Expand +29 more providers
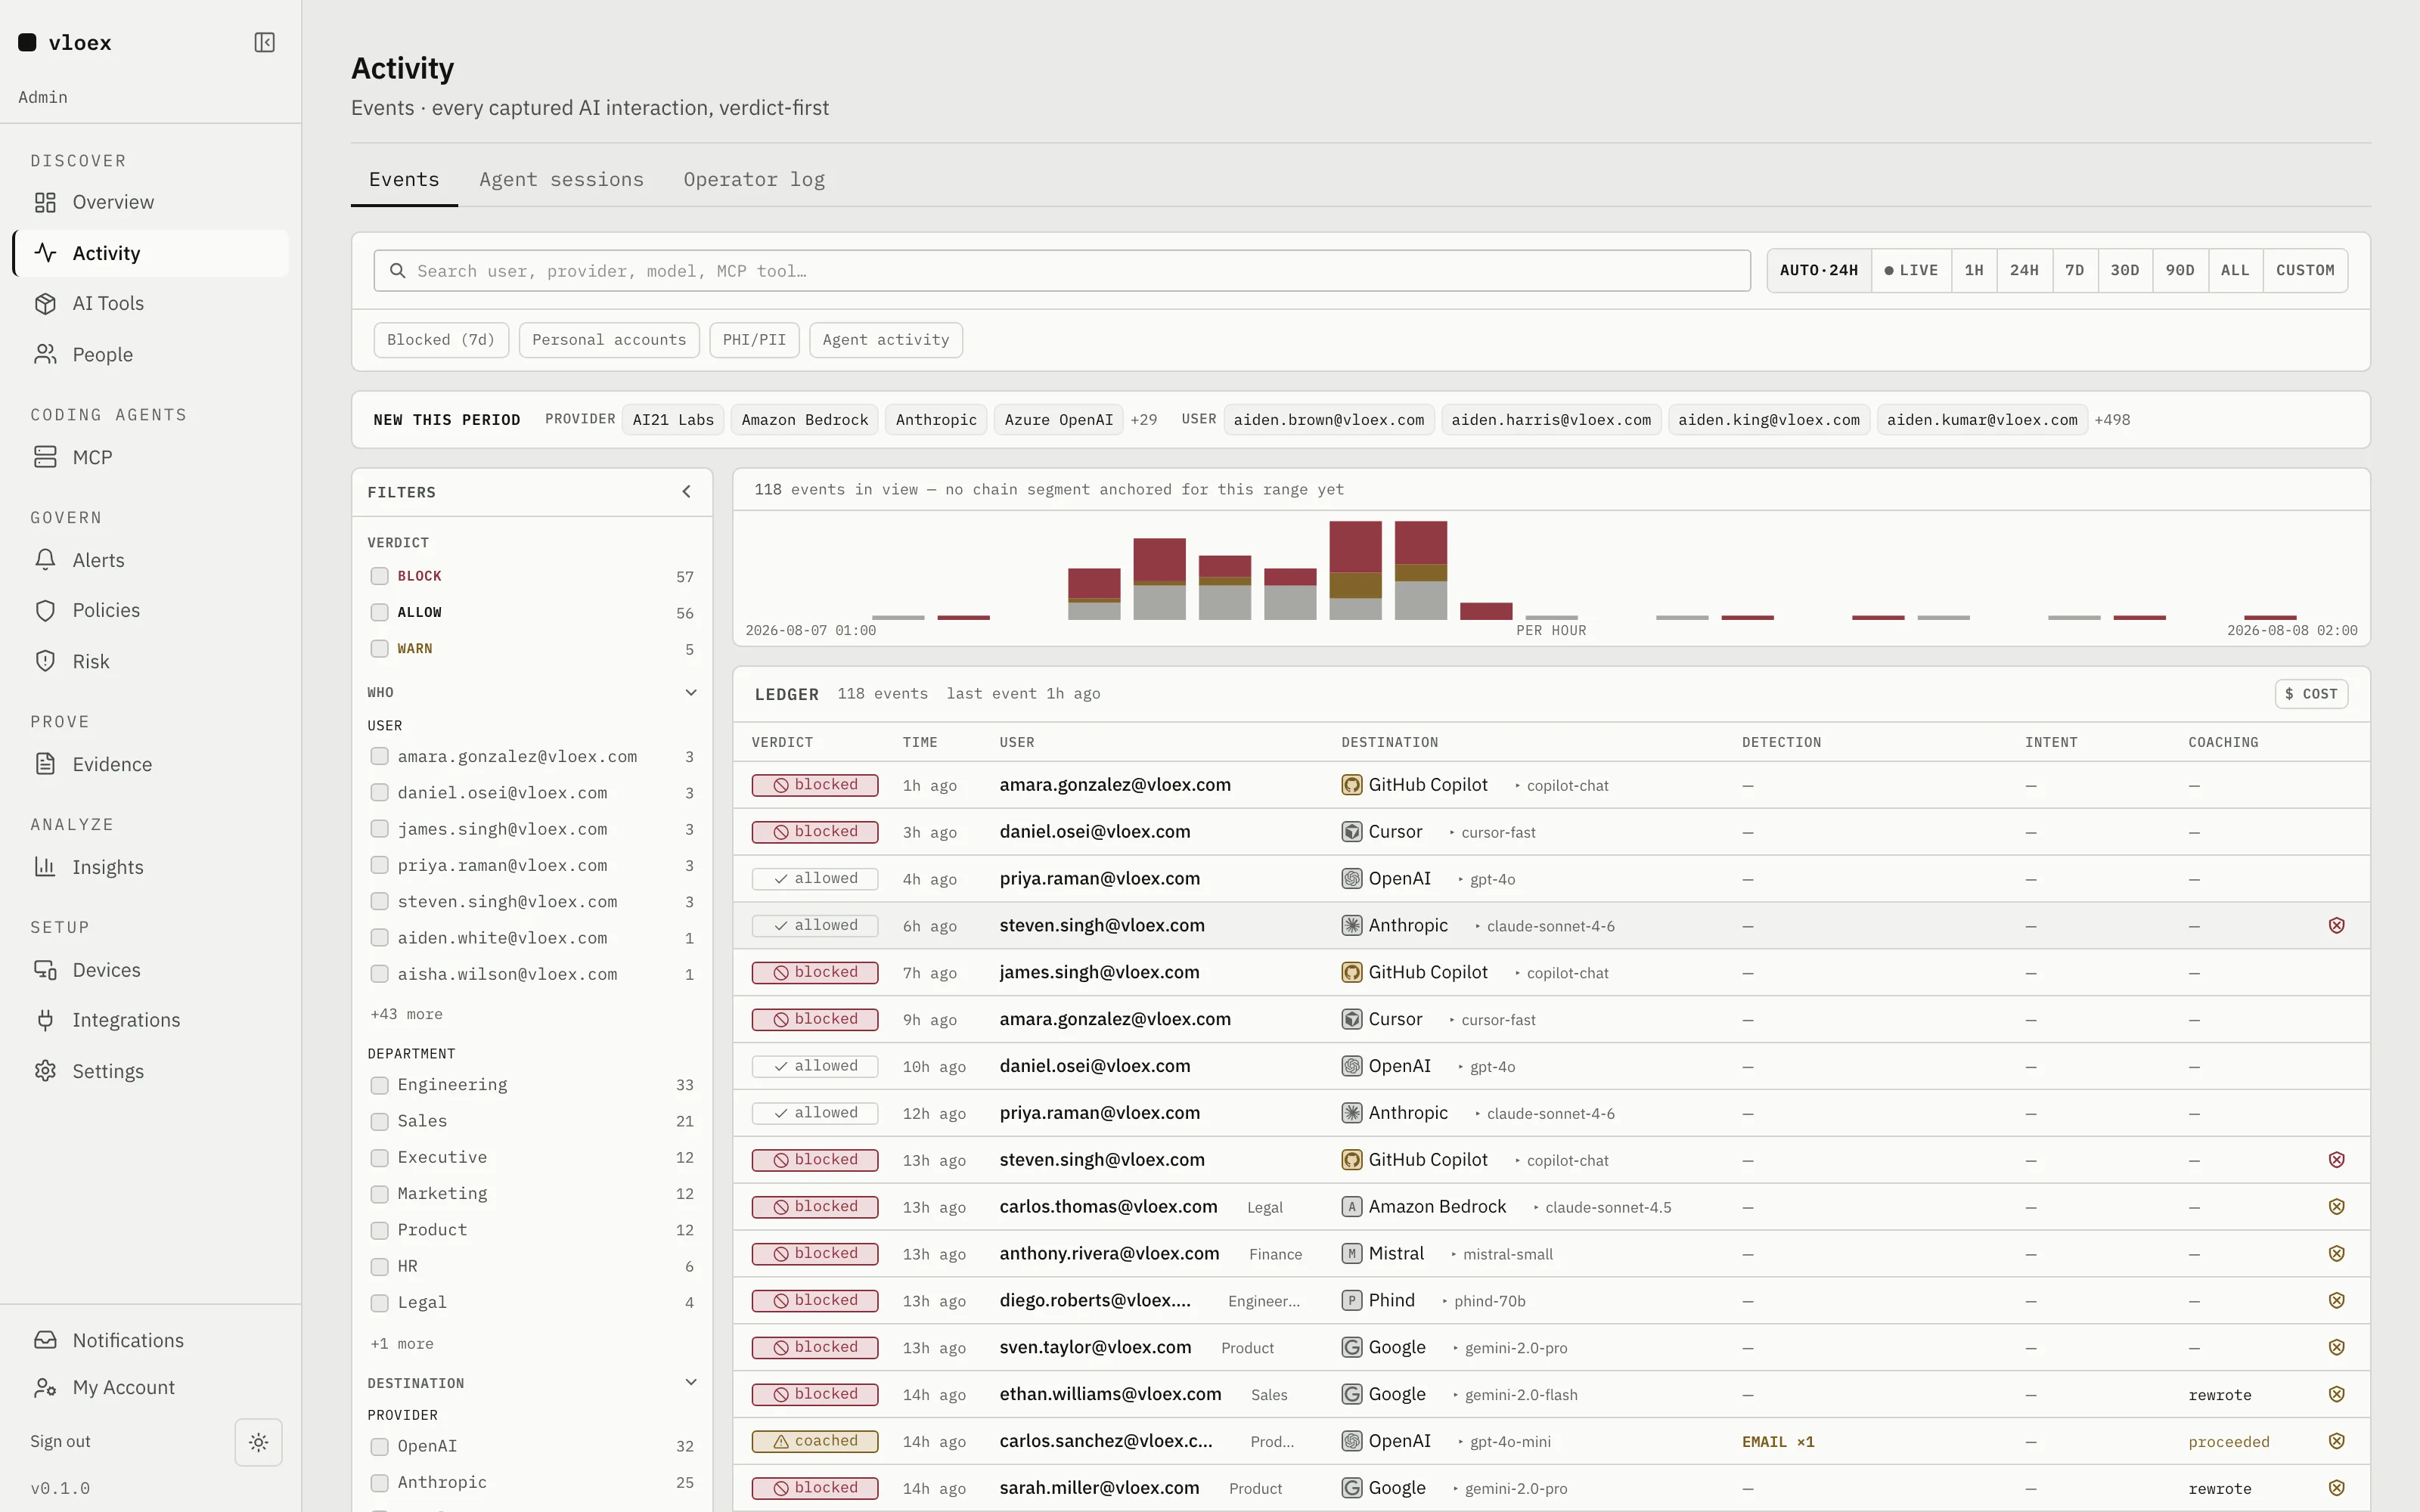This screenshot has height=1512, width=2420. tap(1143, 420)
